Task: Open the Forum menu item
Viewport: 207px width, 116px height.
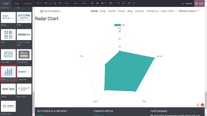Action: pos(121,11)
